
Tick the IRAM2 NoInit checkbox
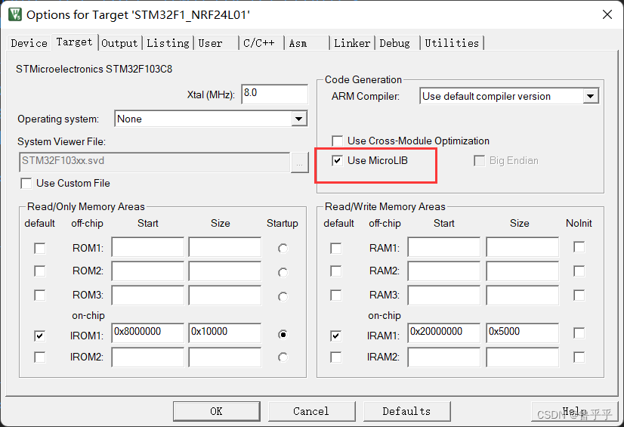pyautogui.click(x=579, y=357)
